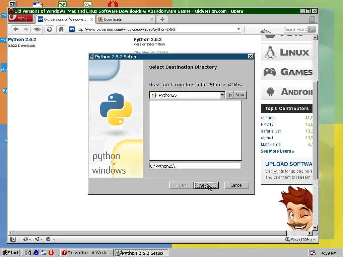Create a new folder with New button
This screenshot has height=257, width=343.
(240, 95)
